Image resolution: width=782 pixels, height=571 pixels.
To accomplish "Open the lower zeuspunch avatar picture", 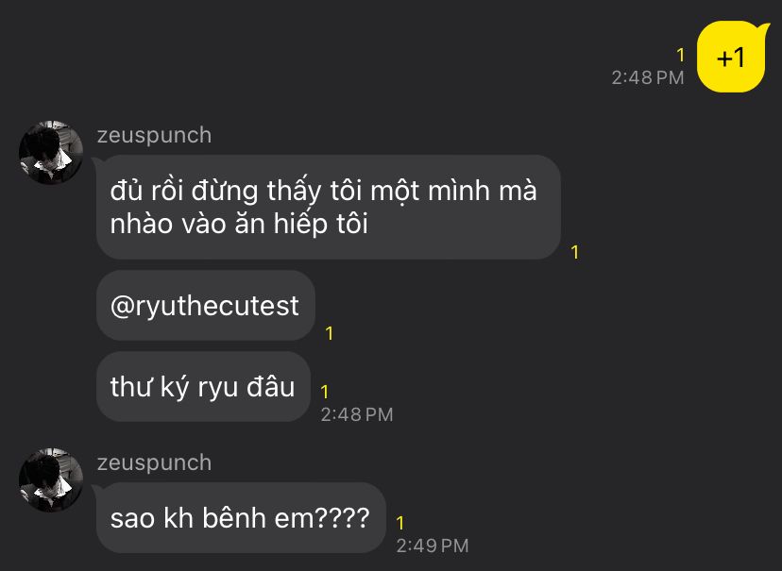I will pyautogui.click(x=51, y=479).
